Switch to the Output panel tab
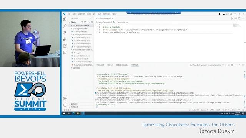The width and height of the screenshot is (246, 138). tap(110, 65)
